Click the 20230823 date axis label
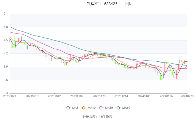195x119 pixels. [x=10, y=96]
